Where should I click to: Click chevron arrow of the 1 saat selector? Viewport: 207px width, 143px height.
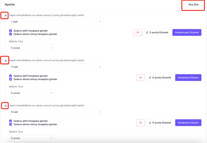click(100, 22)
